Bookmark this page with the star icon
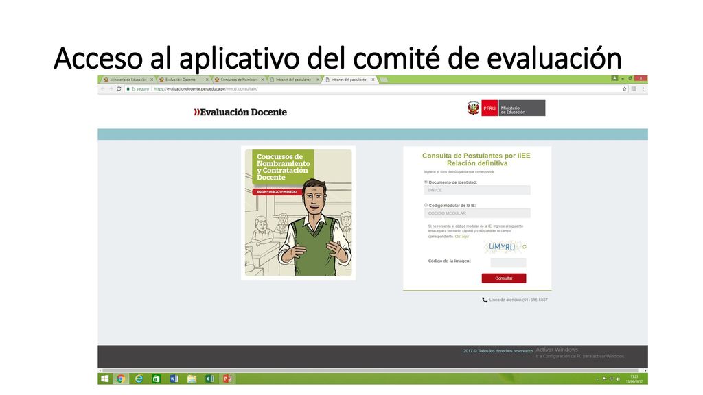This screenshot has width=703, height=395. coord(624,88)
